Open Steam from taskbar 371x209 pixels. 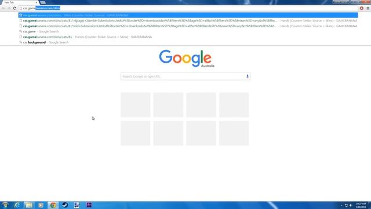pyautogui.click(x=65, y=205)
